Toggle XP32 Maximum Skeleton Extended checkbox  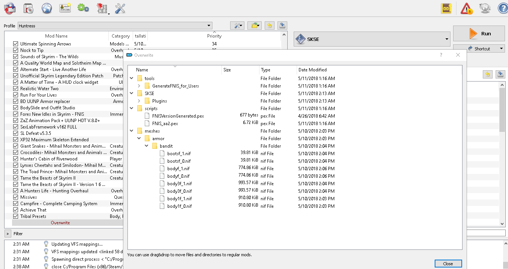pos(15,140)
